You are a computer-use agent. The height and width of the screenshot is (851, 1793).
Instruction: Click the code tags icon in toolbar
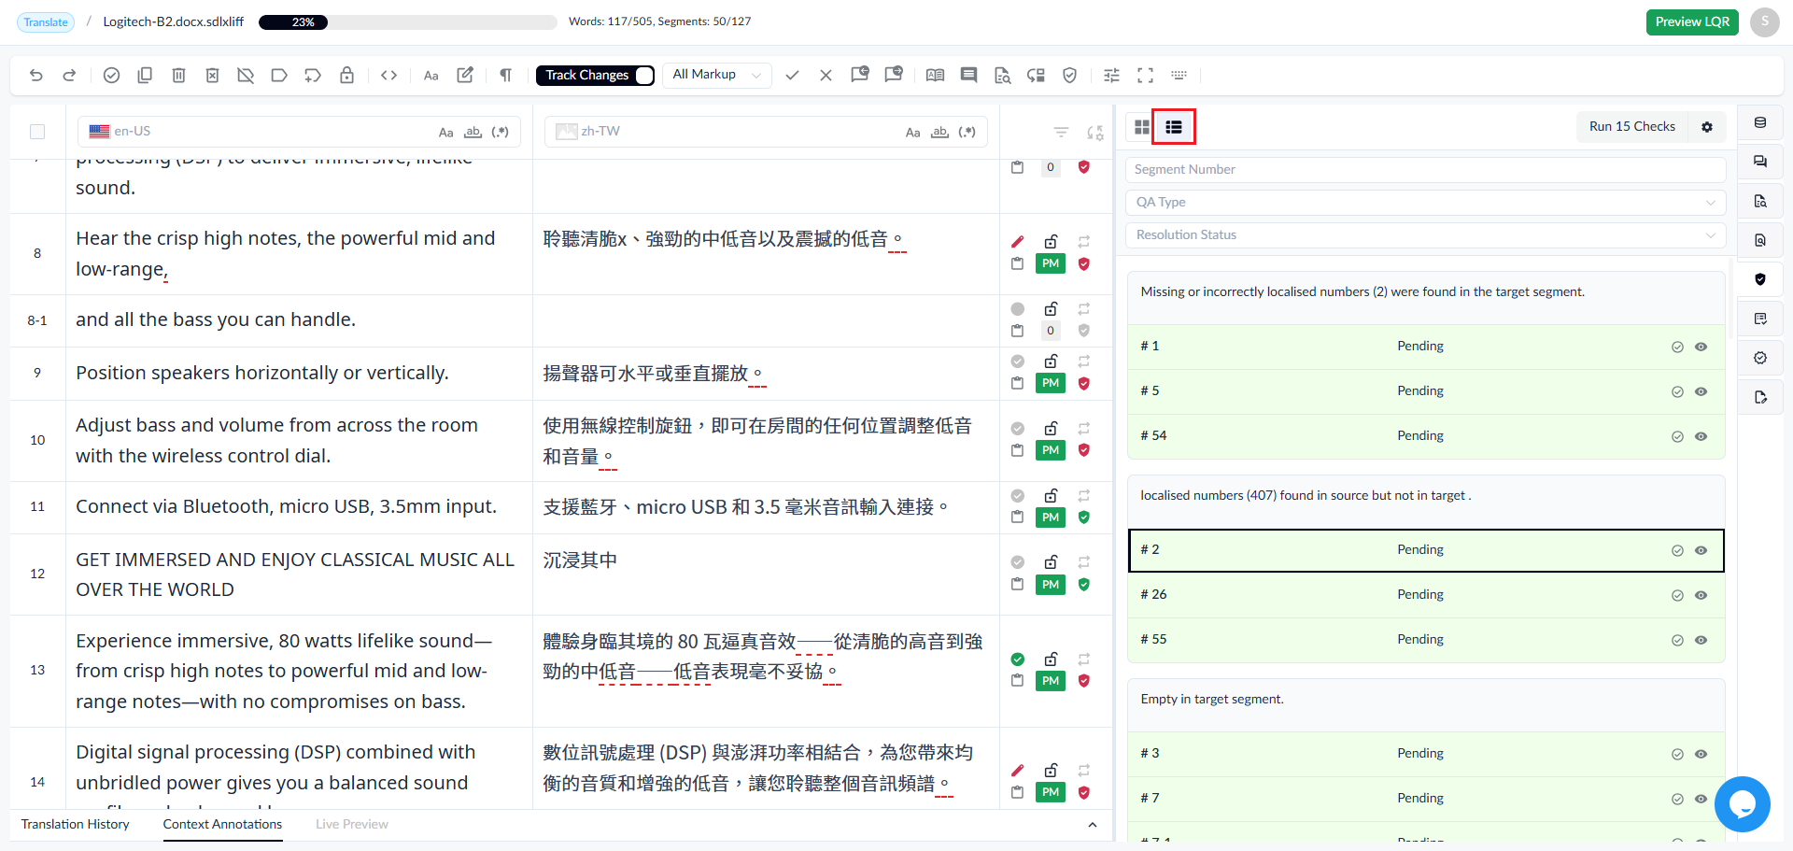(389, 76)
